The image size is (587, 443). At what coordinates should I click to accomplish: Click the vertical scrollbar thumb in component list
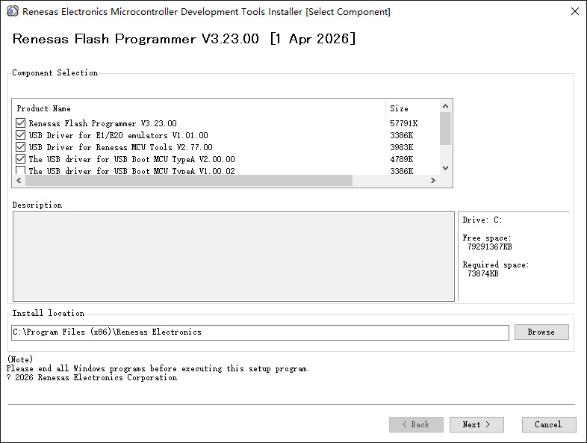point(446,128)
